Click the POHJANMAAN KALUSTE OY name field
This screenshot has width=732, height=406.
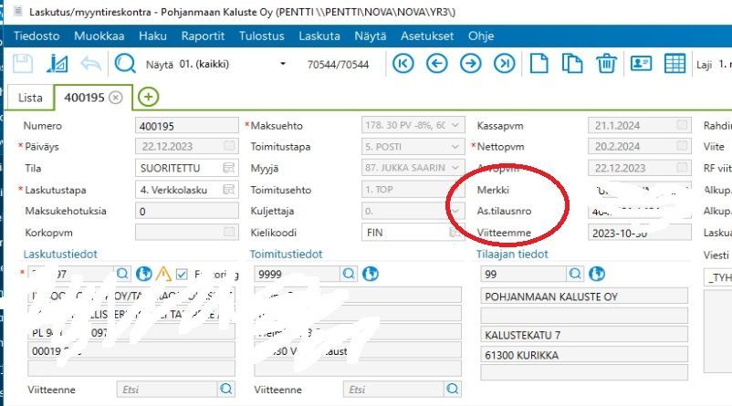pos(584,297)
